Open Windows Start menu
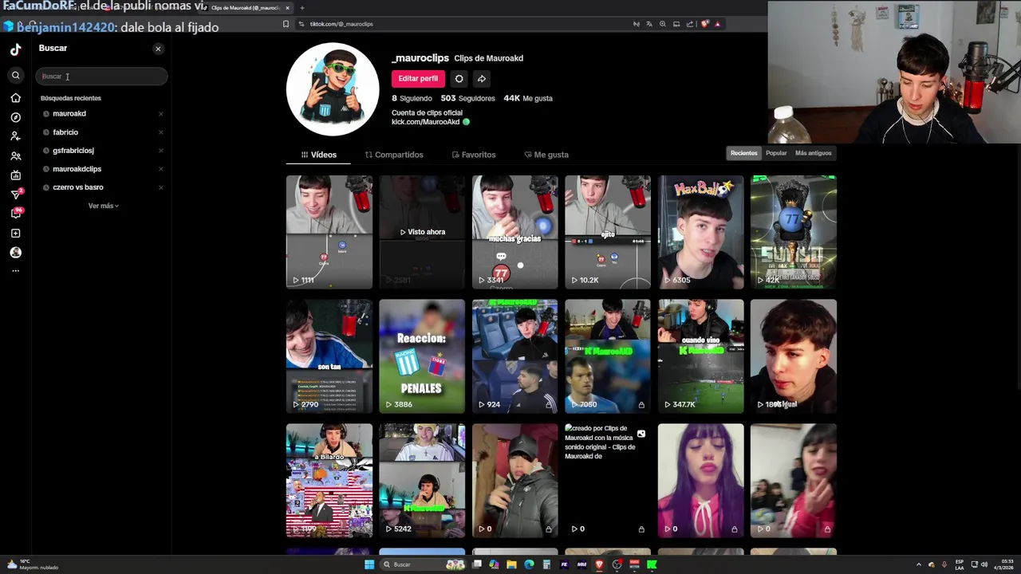The image size is (1021, 574). point(369,564)
